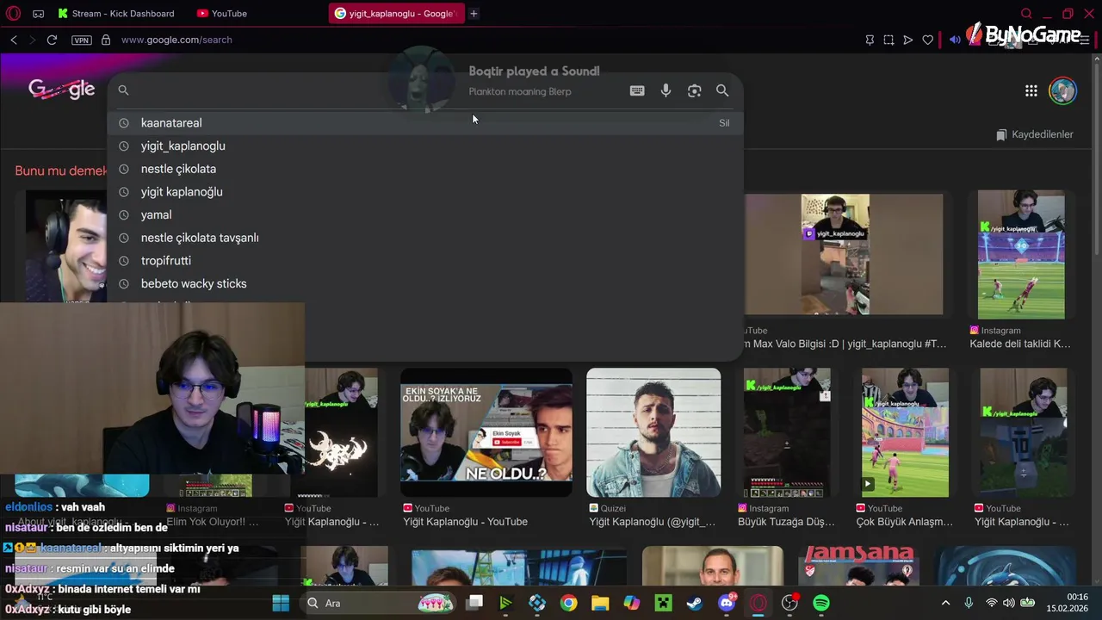The height and width of the screenshot is (620, 1102).
Task: Open Opera GX from the taskbar
Action: pyautogui.click(x=758, y=603)
